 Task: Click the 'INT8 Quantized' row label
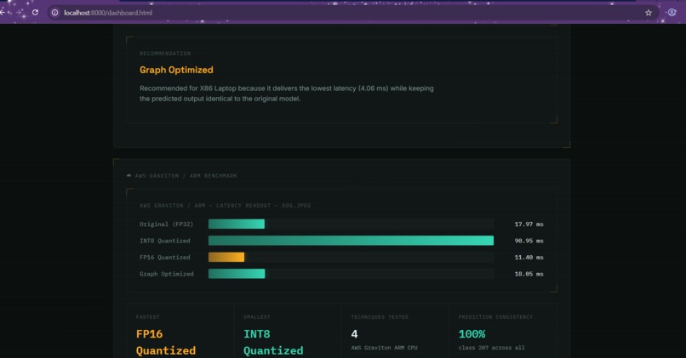pyautogui.click(x=165, y=241)
